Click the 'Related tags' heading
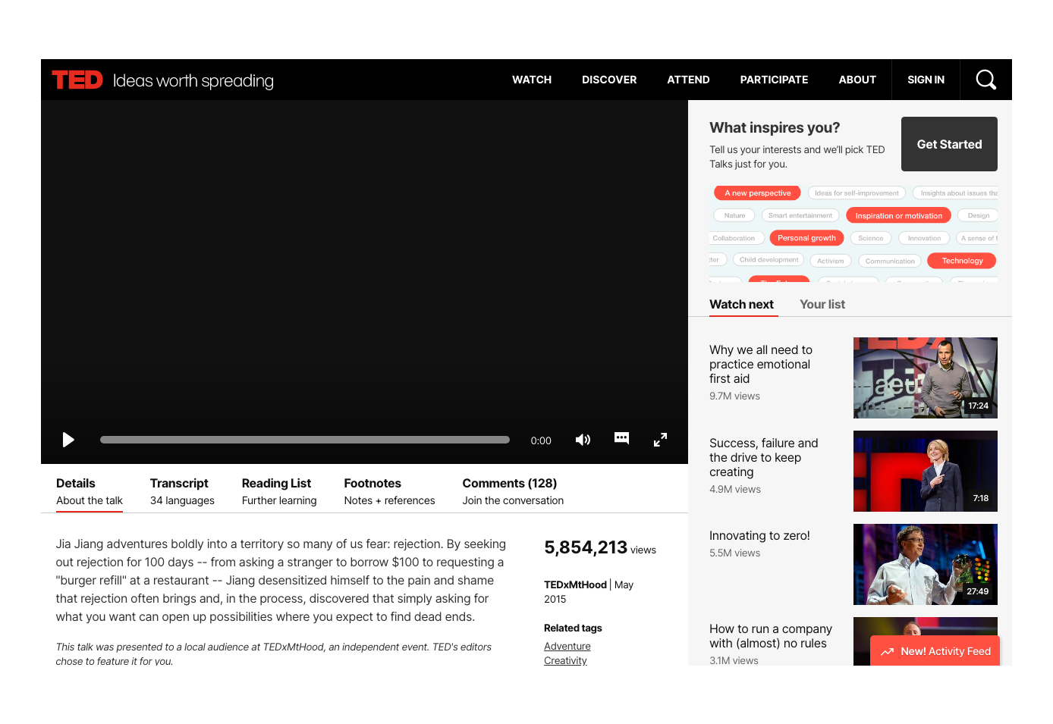The width and height of the screenshot is (1053, 724). coord(573,628)
